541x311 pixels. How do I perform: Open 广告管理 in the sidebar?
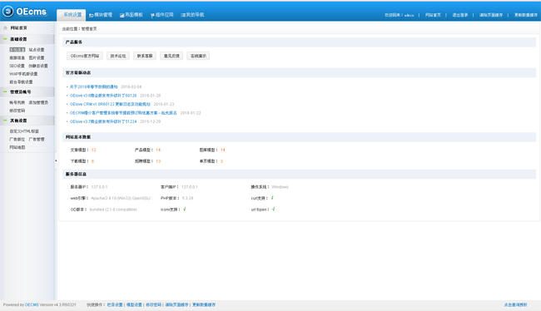tap(37, 140)
